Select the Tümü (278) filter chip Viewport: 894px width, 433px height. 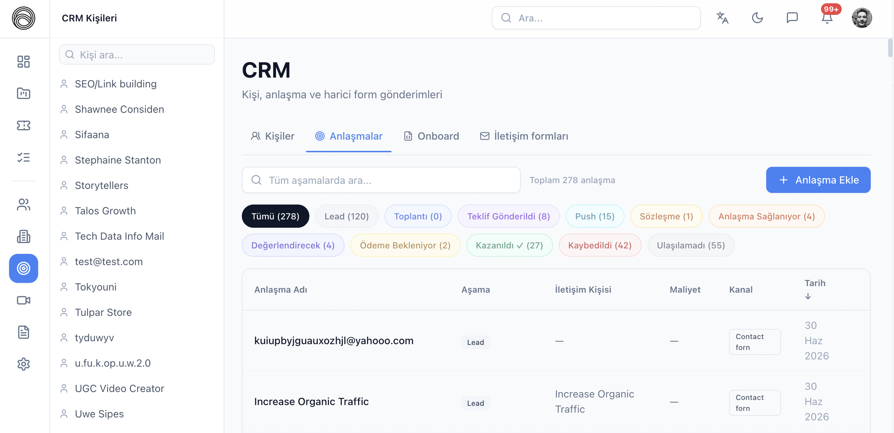click(x=276, y=216)
